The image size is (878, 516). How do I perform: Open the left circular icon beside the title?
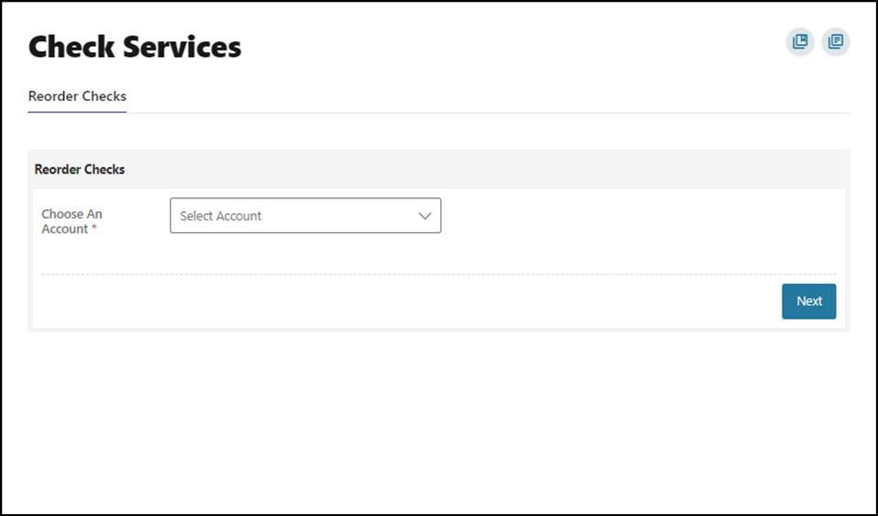click(x=800, y=42)
